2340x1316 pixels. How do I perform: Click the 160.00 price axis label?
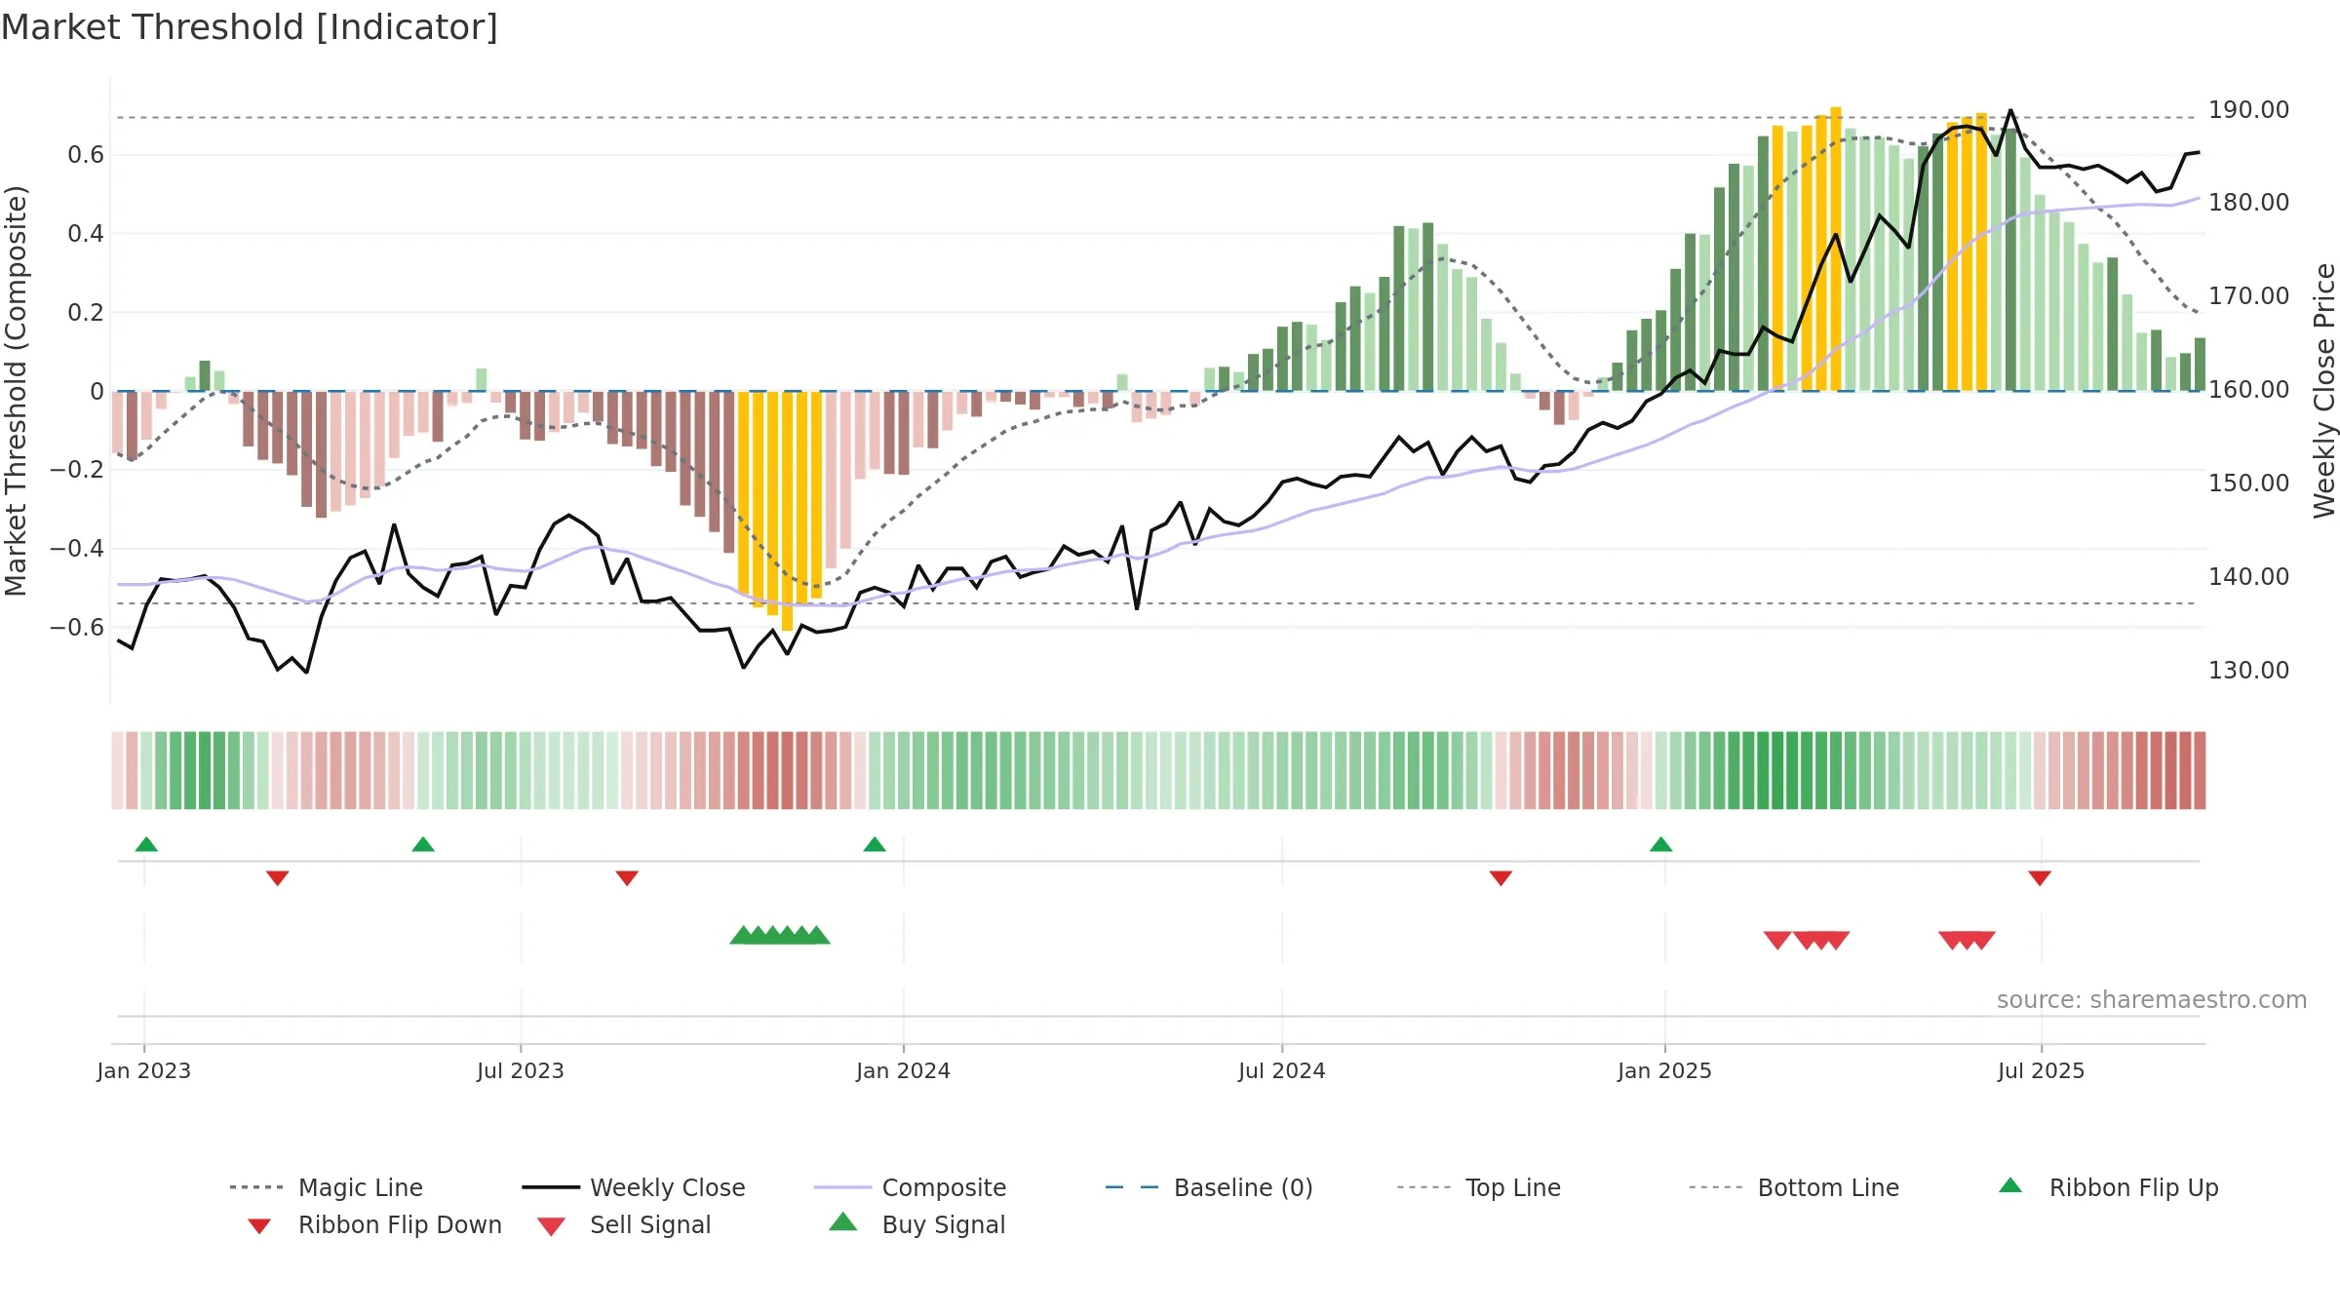[x=2248, y=389]
